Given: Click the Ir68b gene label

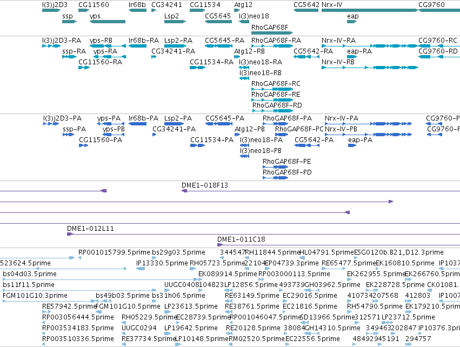Looking at the screenshot, I should click(137, 5).
